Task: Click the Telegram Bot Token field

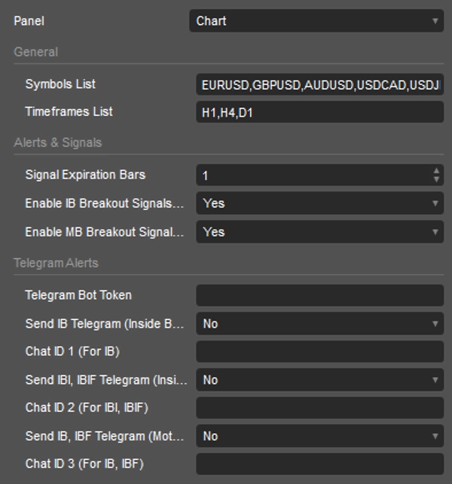Action: pos(319,295)
